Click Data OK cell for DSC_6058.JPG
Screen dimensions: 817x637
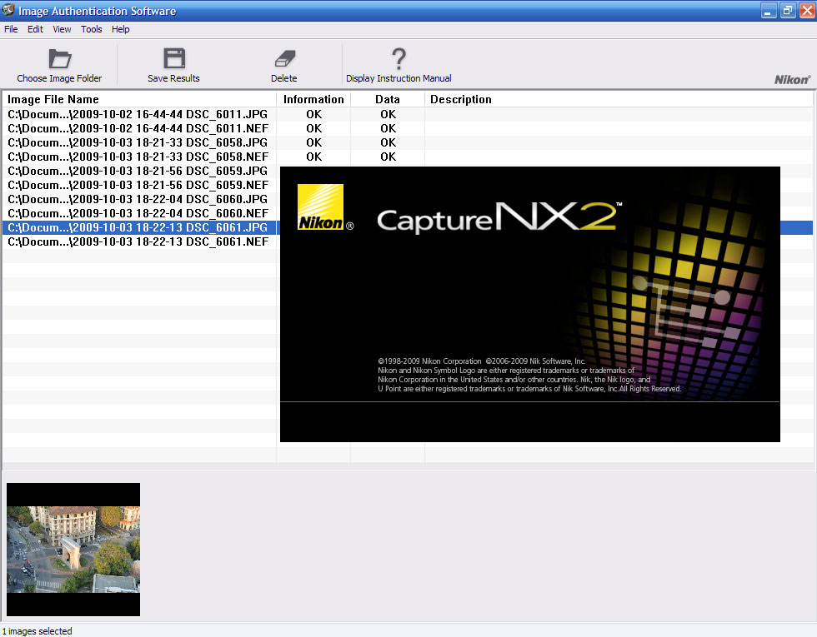(x=388, y=142)
